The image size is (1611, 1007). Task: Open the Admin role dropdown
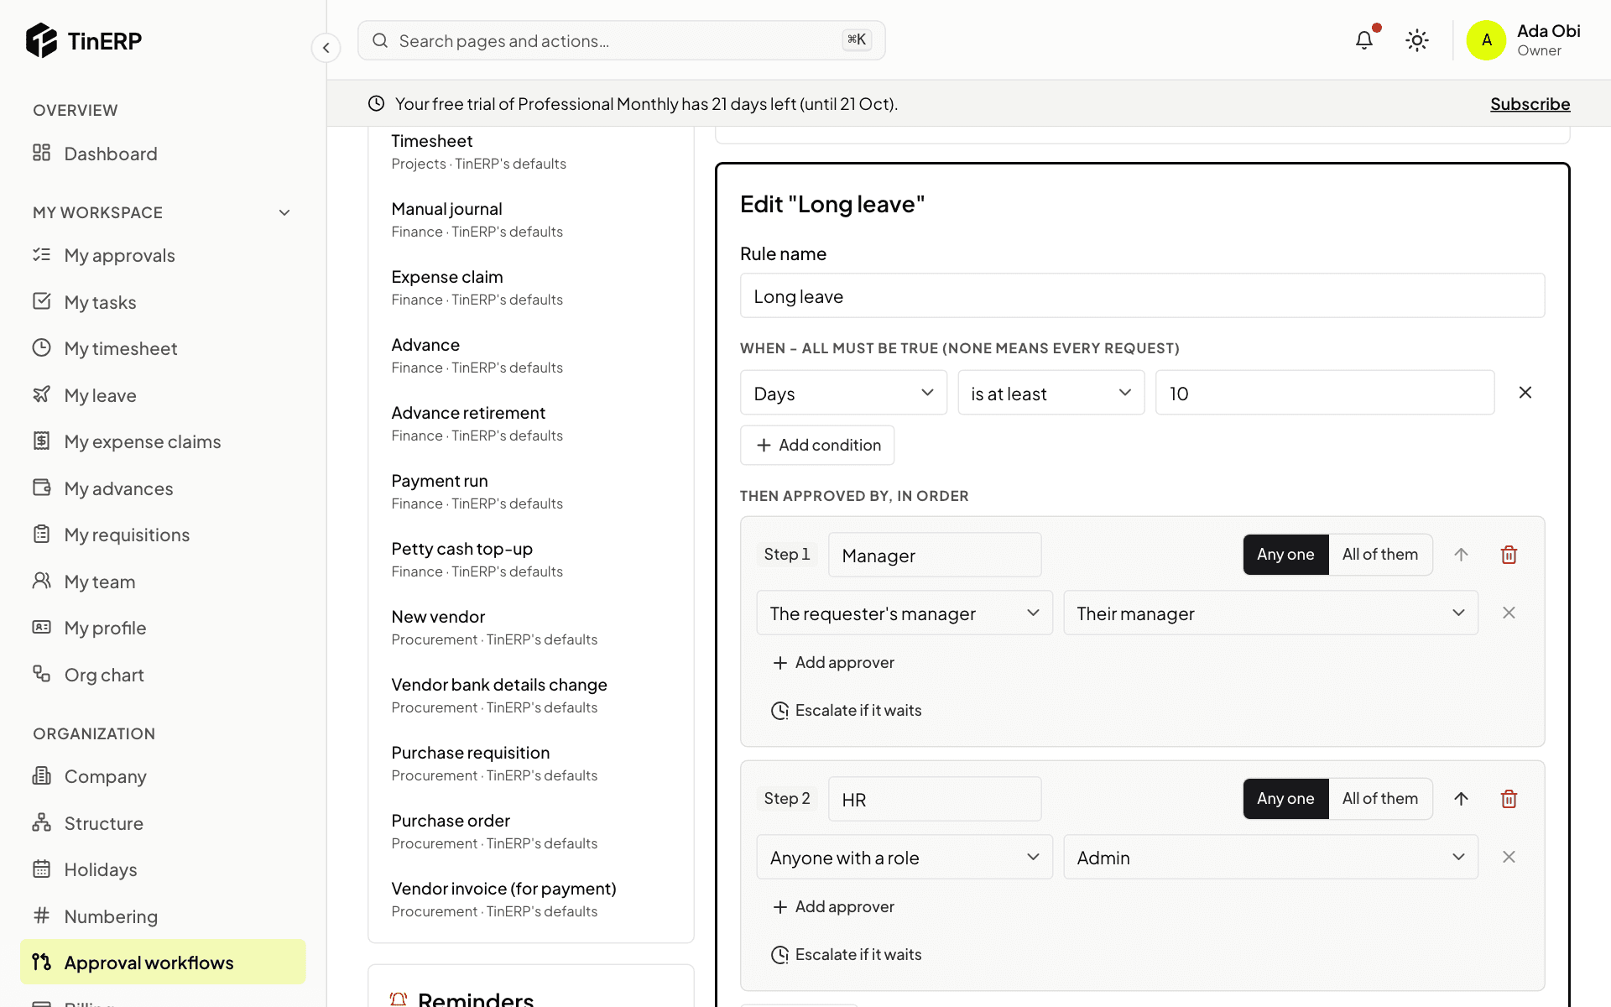point(1270,857)
